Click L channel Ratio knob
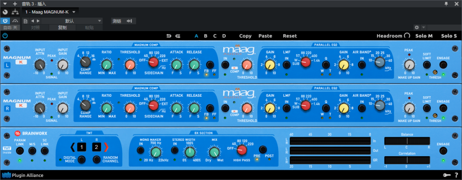462x180 pixels. pyautogui.click(x=106, y=65)
